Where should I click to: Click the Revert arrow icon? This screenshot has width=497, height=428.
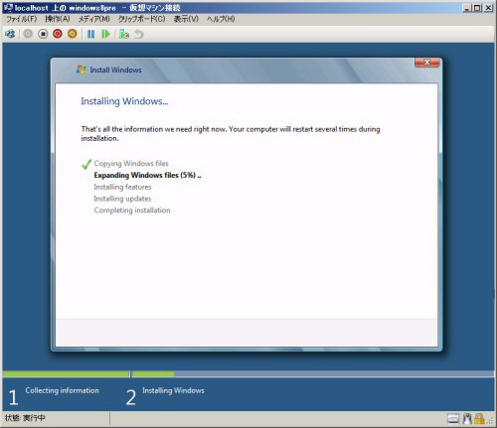[x=139, y=34]
